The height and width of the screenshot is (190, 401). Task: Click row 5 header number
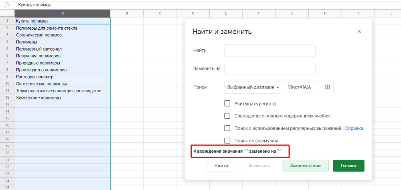(7, 49)
